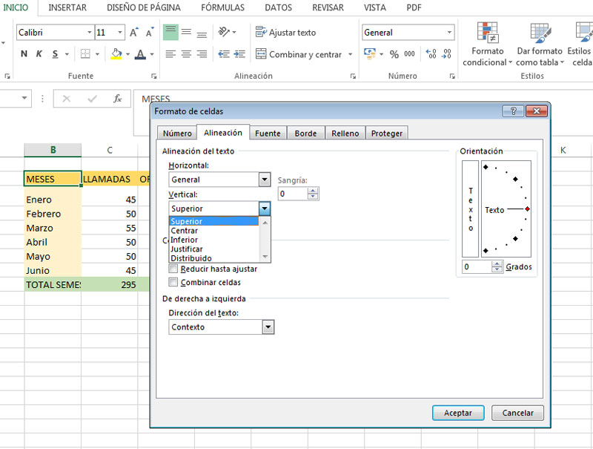Open Formato condicional menu
Screen dimensions: 593x449
click(488, 45)
